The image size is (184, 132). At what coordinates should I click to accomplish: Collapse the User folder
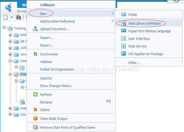pos(10,61)
